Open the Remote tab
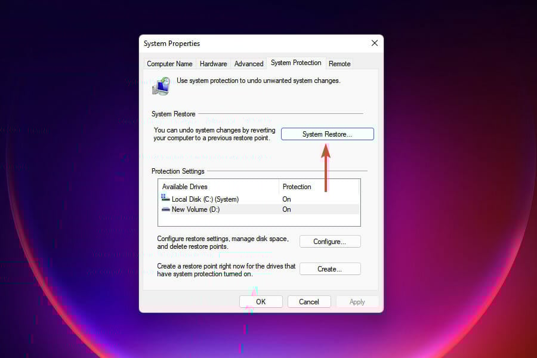Viewport: 537px width, 358px height. tap(340, 64)
